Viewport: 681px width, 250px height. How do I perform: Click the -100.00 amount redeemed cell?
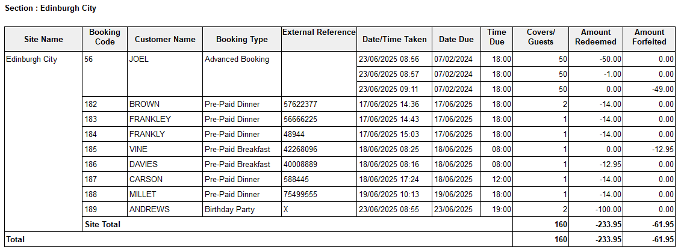click(x=608, y=210)
